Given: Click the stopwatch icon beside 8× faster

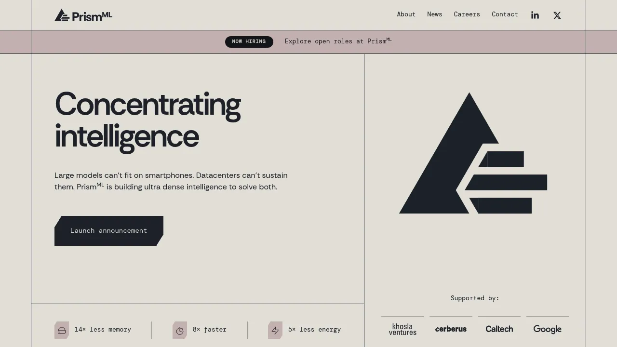Looking at the screenshot, I should [180, 330].
